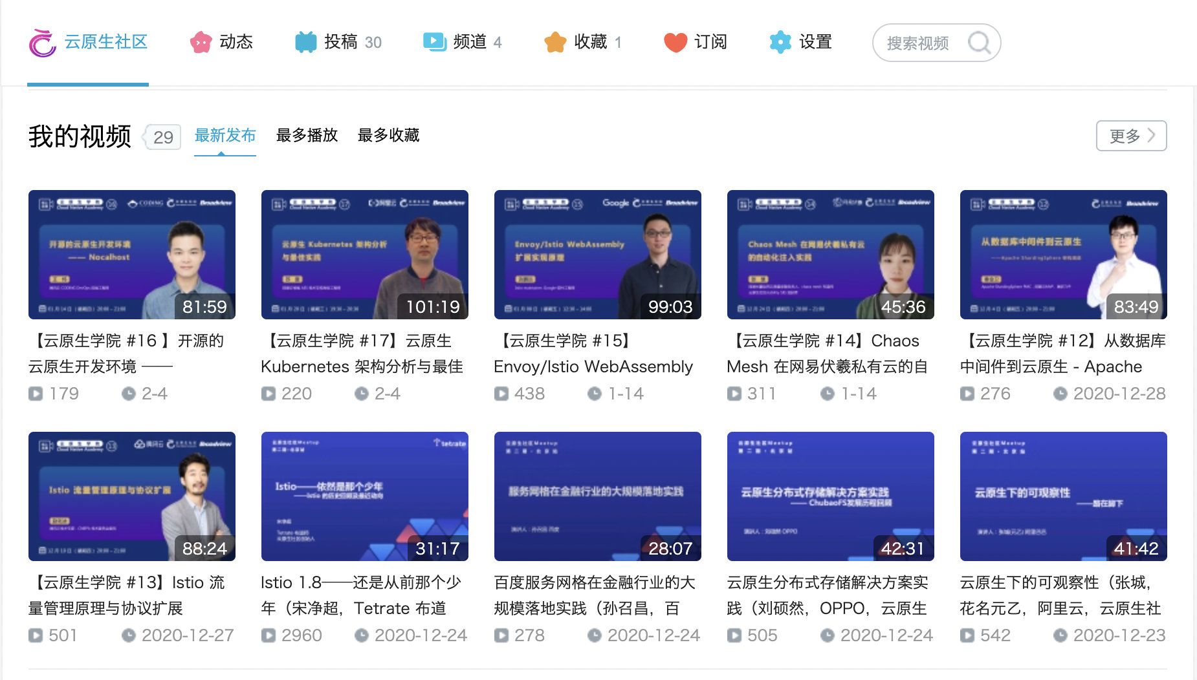Click the red heart 订阅 icon

pyautogui.click(x=675, y=42)
